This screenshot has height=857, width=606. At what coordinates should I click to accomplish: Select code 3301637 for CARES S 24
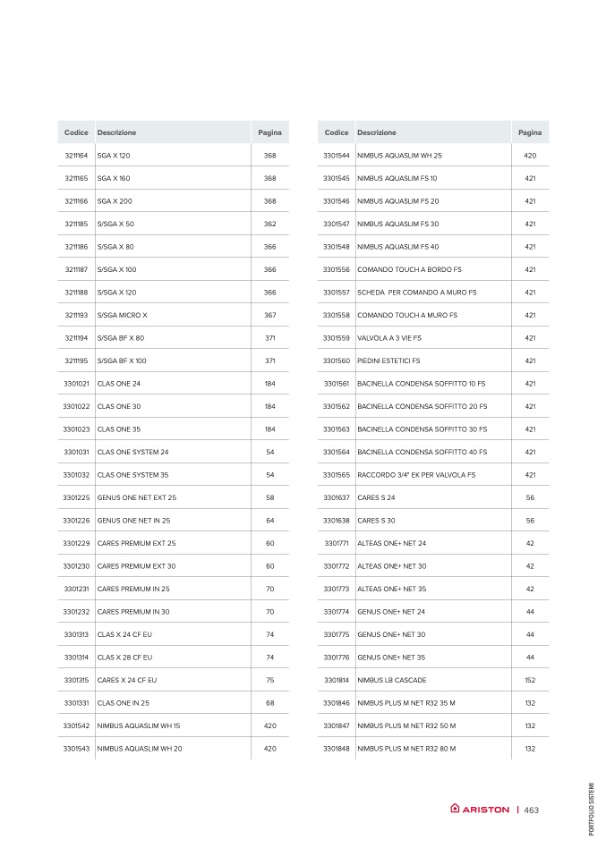pos(337,497)
